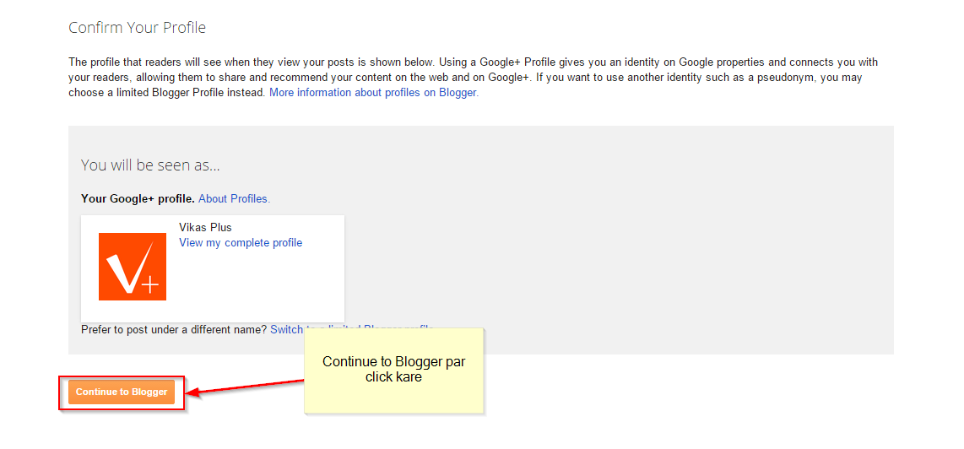Open the About Profiles link
Image resolution: width=964 pixels, height=449 pixels.
point(234,198)
